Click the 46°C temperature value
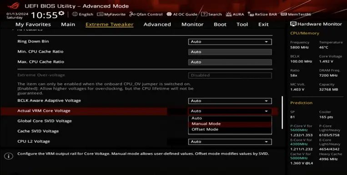The image size is (347, 175). coord(323,47)
